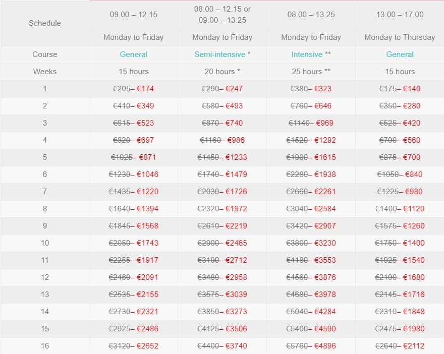Open the Intensive course link
The width and height of the screenshot is (444, 354).
307,54
